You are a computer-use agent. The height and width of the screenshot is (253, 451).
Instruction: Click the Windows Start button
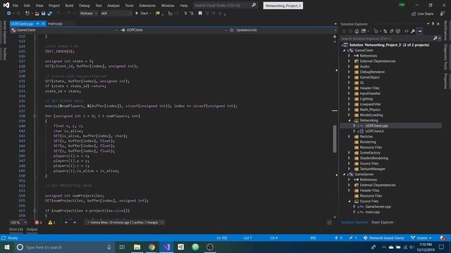(6, 247)
